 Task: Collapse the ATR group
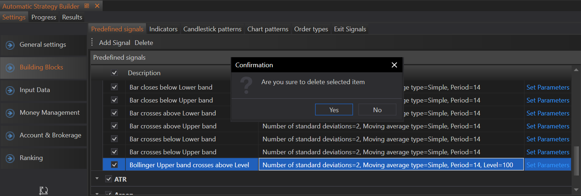coord(97,178)
